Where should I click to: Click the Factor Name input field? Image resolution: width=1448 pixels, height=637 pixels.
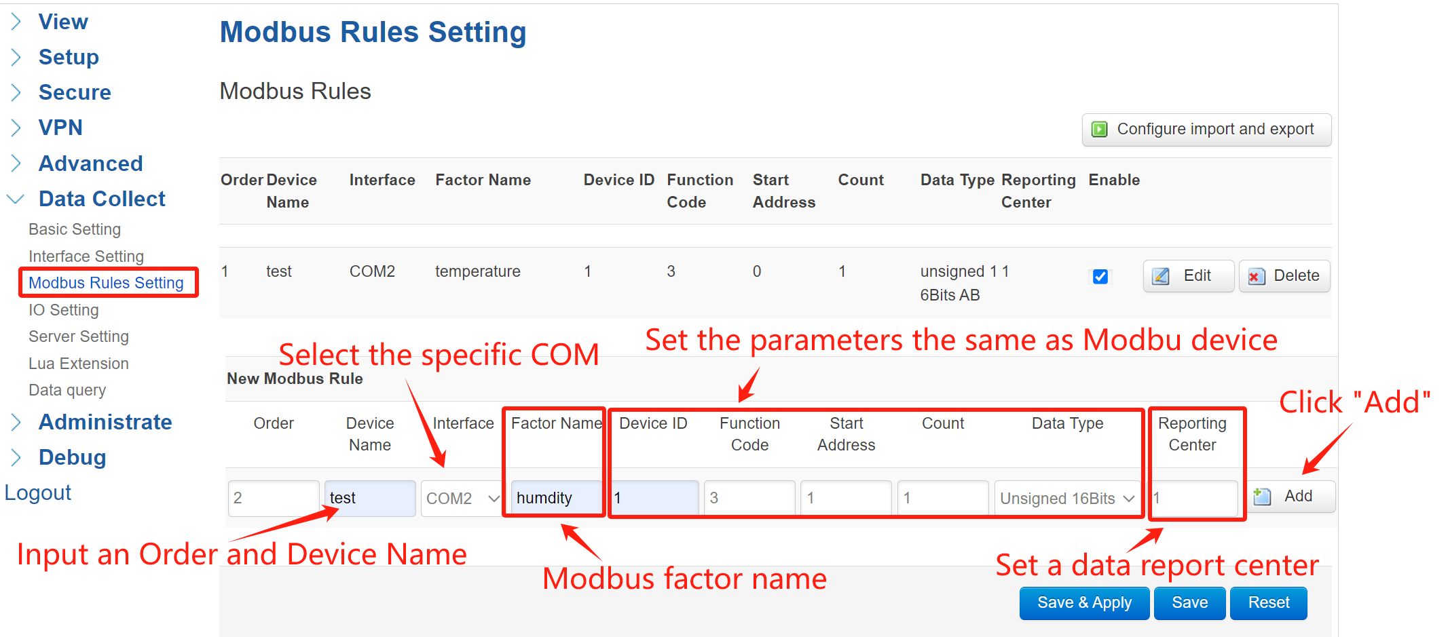[555, 499]
